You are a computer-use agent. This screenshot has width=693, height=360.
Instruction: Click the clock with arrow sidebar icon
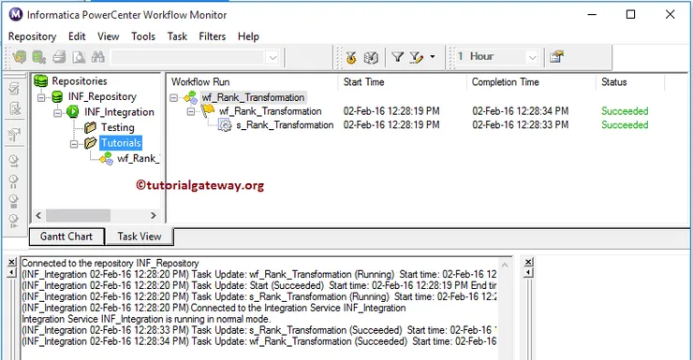[14, 162]
